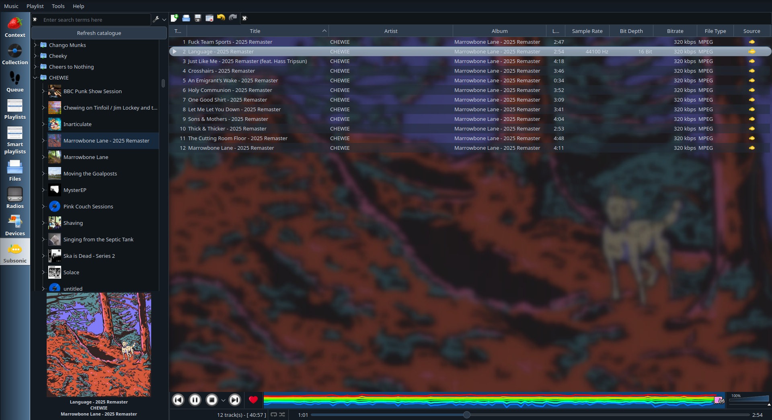
Task: Open the Subsonic sidebar tab
Action: pos(15,252)
